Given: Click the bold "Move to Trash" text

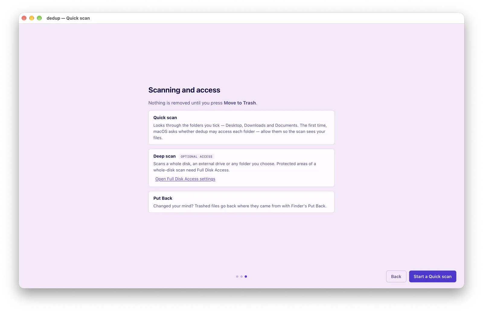Looking at the screenshot, I should [240, 103].
